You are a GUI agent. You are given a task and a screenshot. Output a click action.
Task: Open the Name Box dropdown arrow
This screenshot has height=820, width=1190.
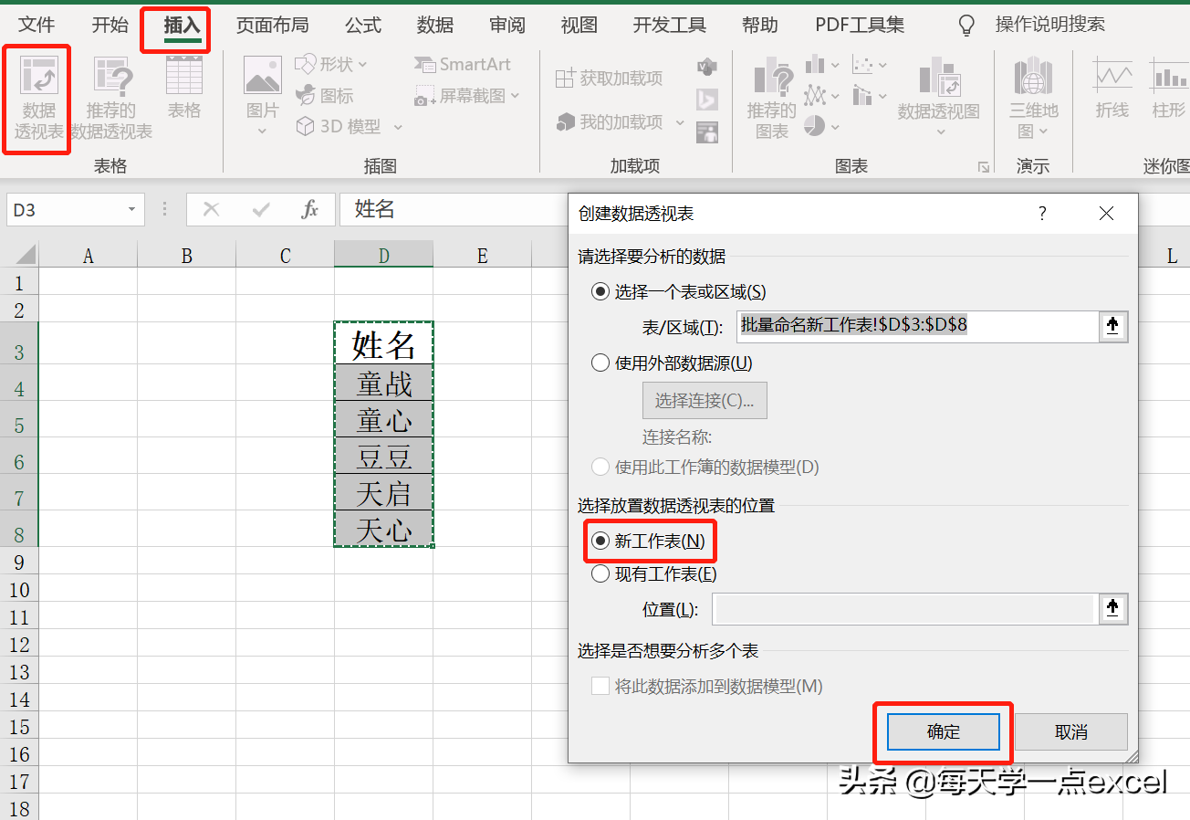(x=131, y=210)
